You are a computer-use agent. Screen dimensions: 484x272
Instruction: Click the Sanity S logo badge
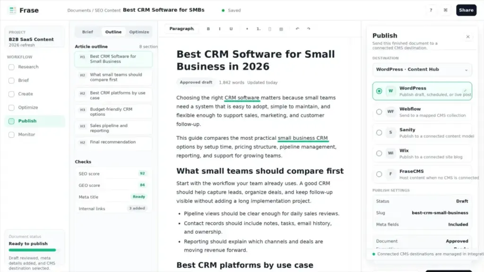(391, 132)
